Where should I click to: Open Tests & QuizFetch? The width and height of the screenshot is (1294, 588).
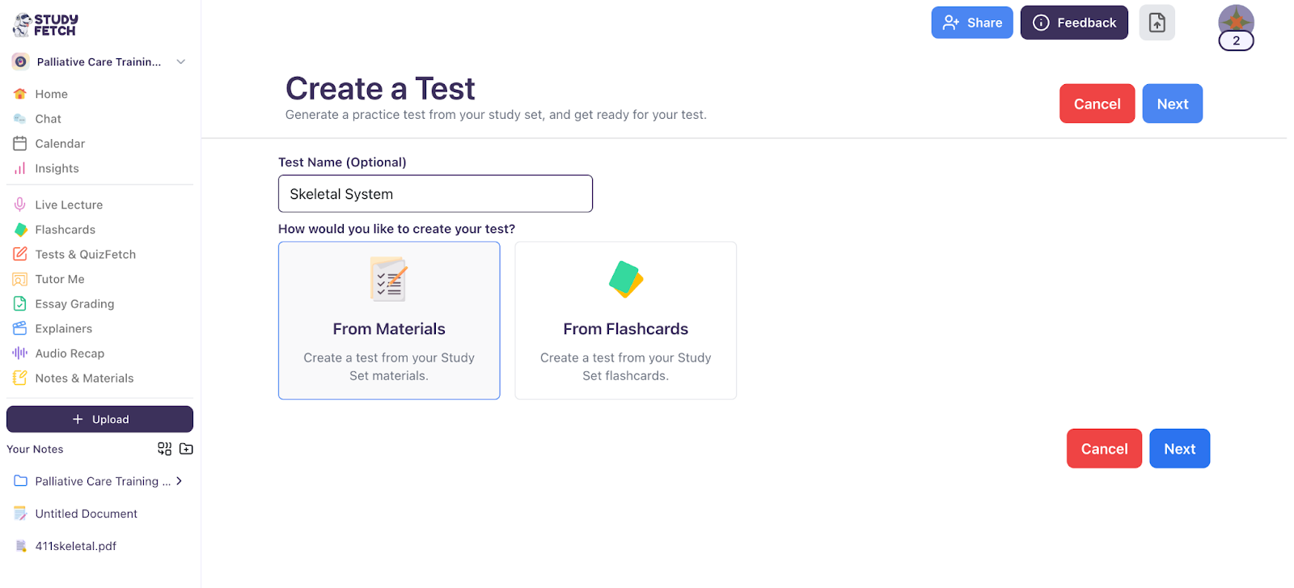click(85, 254)
